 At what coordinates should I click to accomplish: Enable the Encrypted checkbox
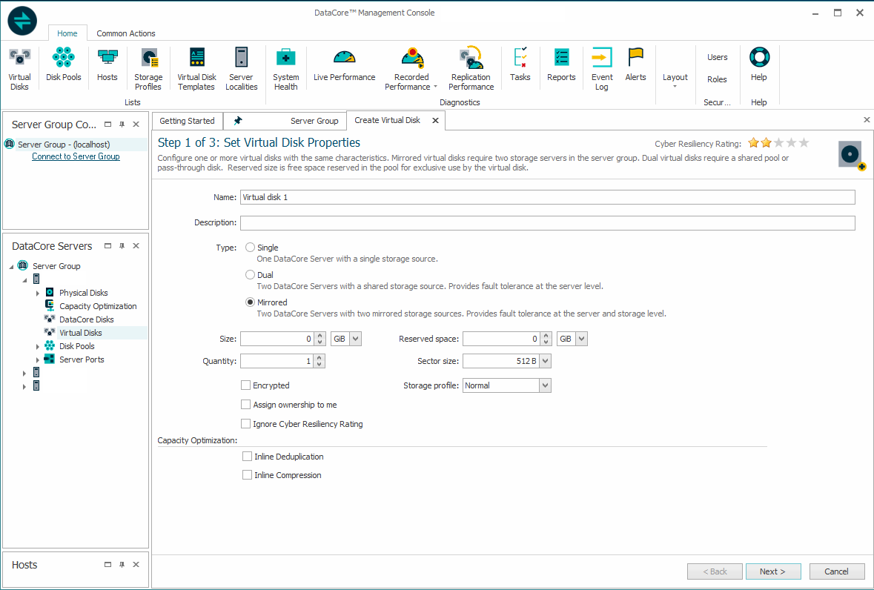246,385
